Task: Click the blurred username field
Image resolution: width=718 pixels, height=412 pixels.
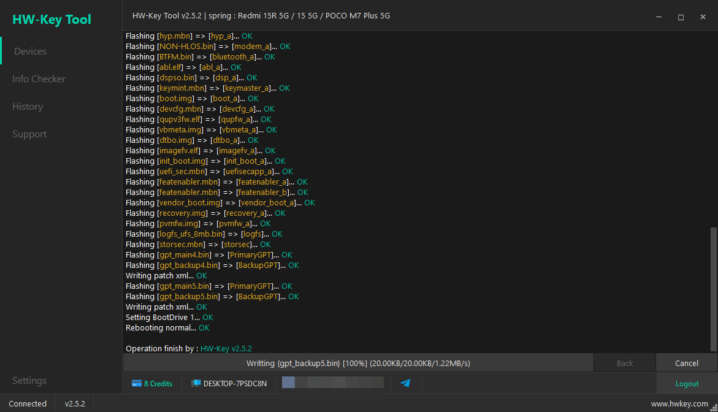Action: [333, 382]
